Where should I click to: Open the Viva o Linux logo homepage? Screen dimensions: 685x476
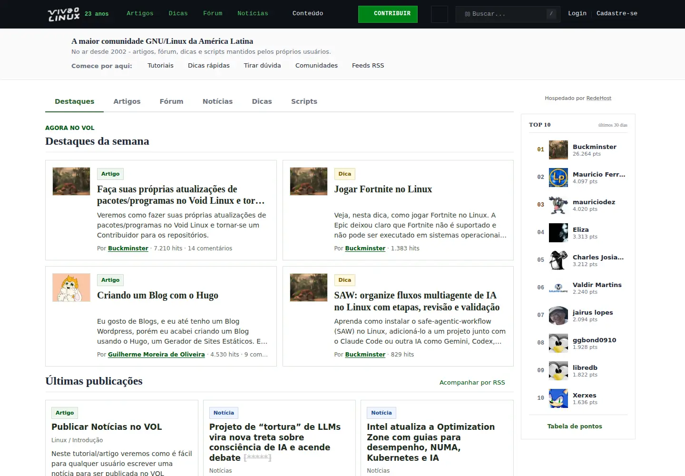(64, 14)
